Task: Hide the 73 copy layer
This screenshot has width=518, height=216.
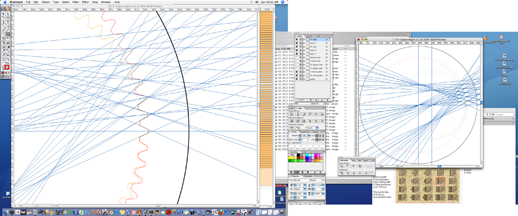Action: click(297, 39)
